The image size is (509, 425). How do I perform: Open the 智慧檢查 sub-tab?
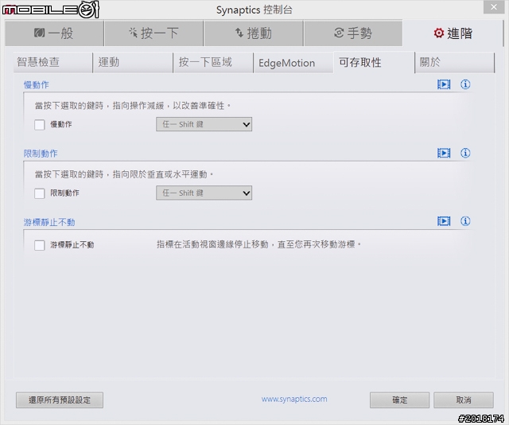[53, 62]
